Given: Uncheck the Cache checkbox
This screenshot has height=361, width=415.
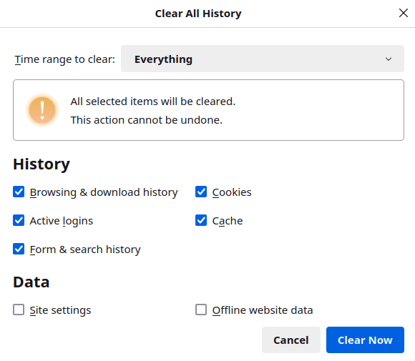Looking at the screenshot, I should 201,220.
